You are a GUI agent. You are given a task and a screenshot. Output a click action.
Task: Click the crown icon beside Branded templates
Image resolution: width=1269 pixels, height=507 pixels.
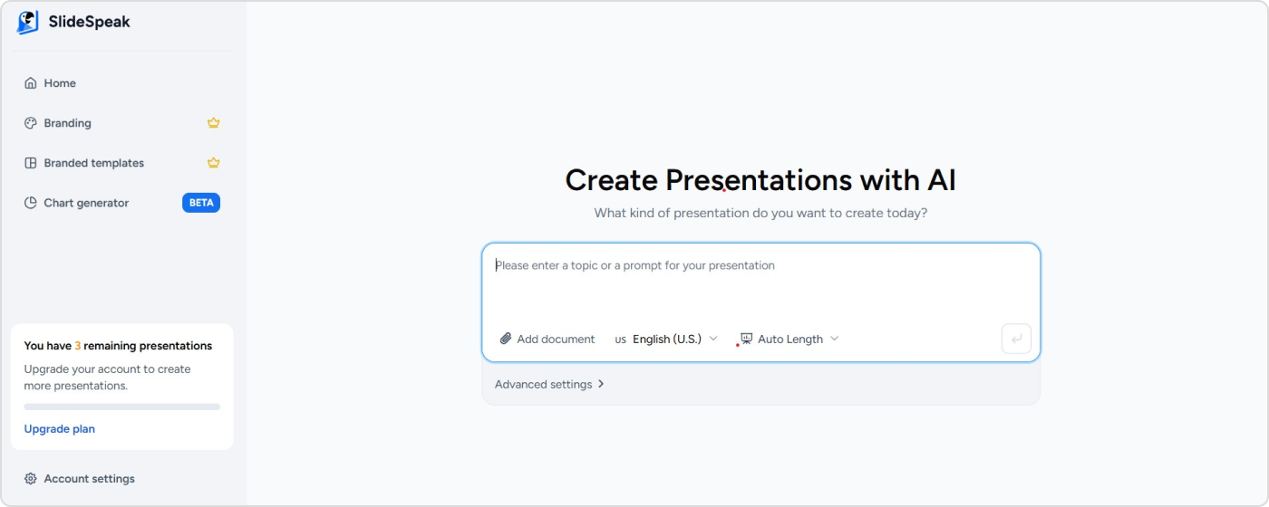click(x=213, y=163)
